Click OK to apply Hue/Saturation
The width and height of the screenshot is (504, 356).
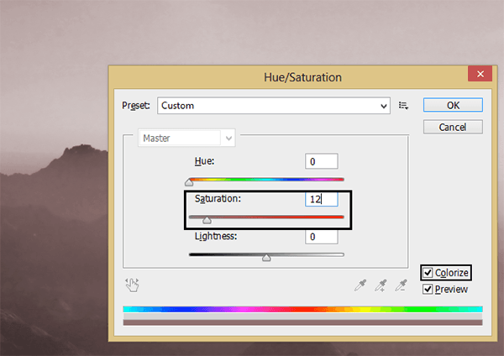point(453,106)
